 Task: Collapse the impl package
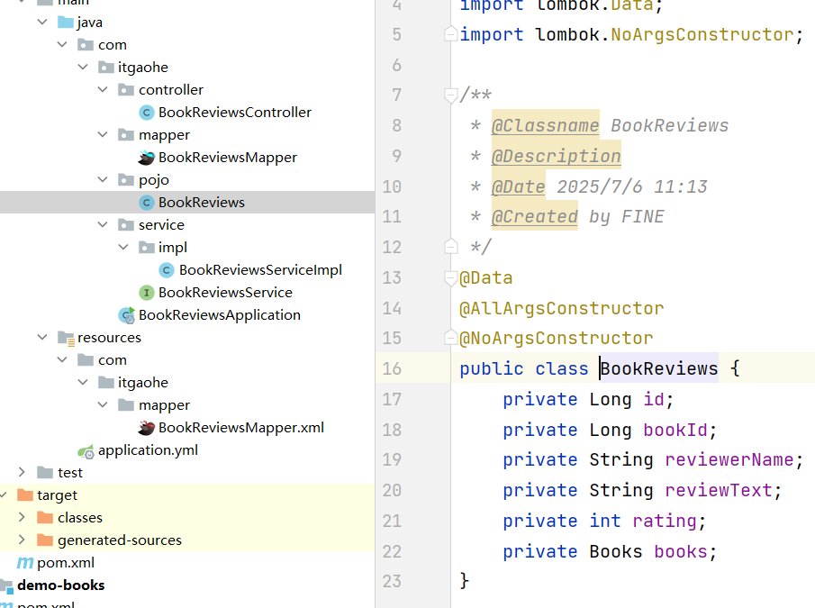coord(123,247)
